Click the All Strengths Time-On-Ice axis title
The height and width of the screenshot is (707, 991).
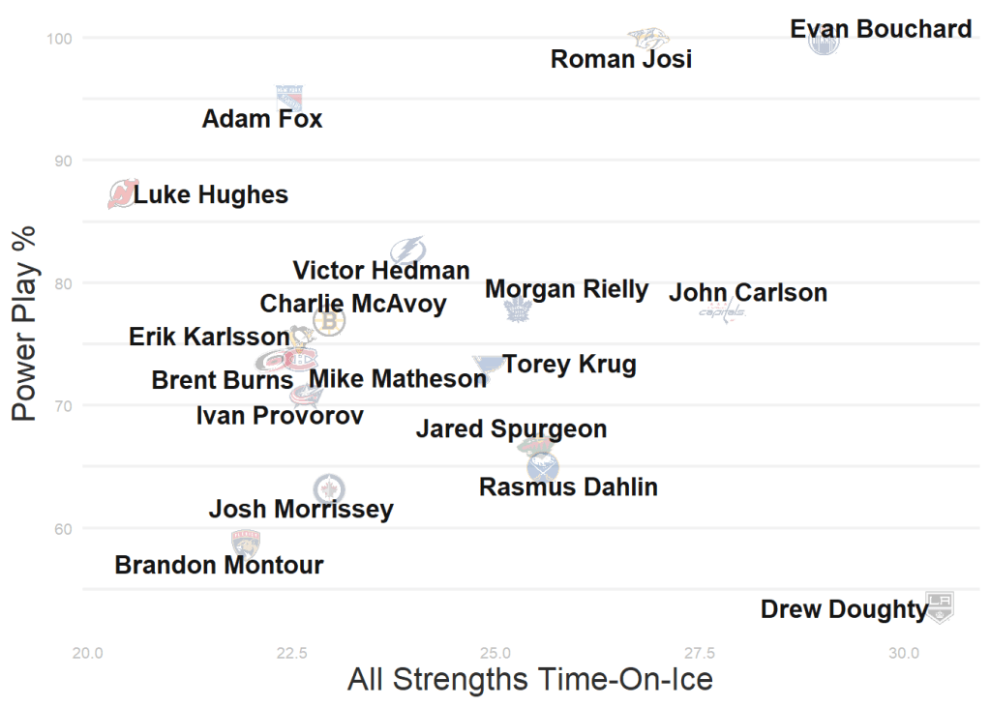pos(529,680)
